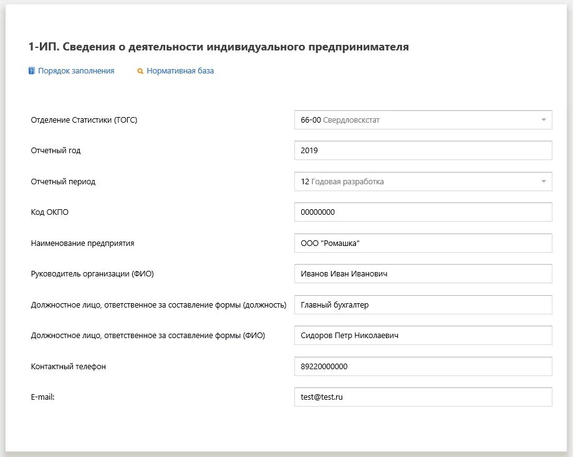This screenshot has height=457, width=573.
Task: Click the Наименование предприятия field ООО "Ромашка"
Action: 423,243
